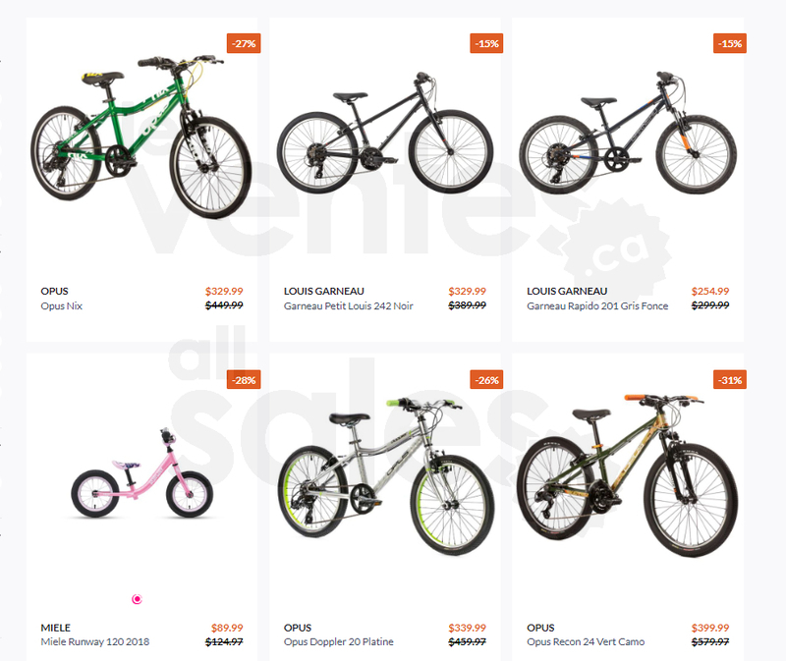Screen dimensions: 786x661
Task: Click the -31% discount badge
Action: 730,380
